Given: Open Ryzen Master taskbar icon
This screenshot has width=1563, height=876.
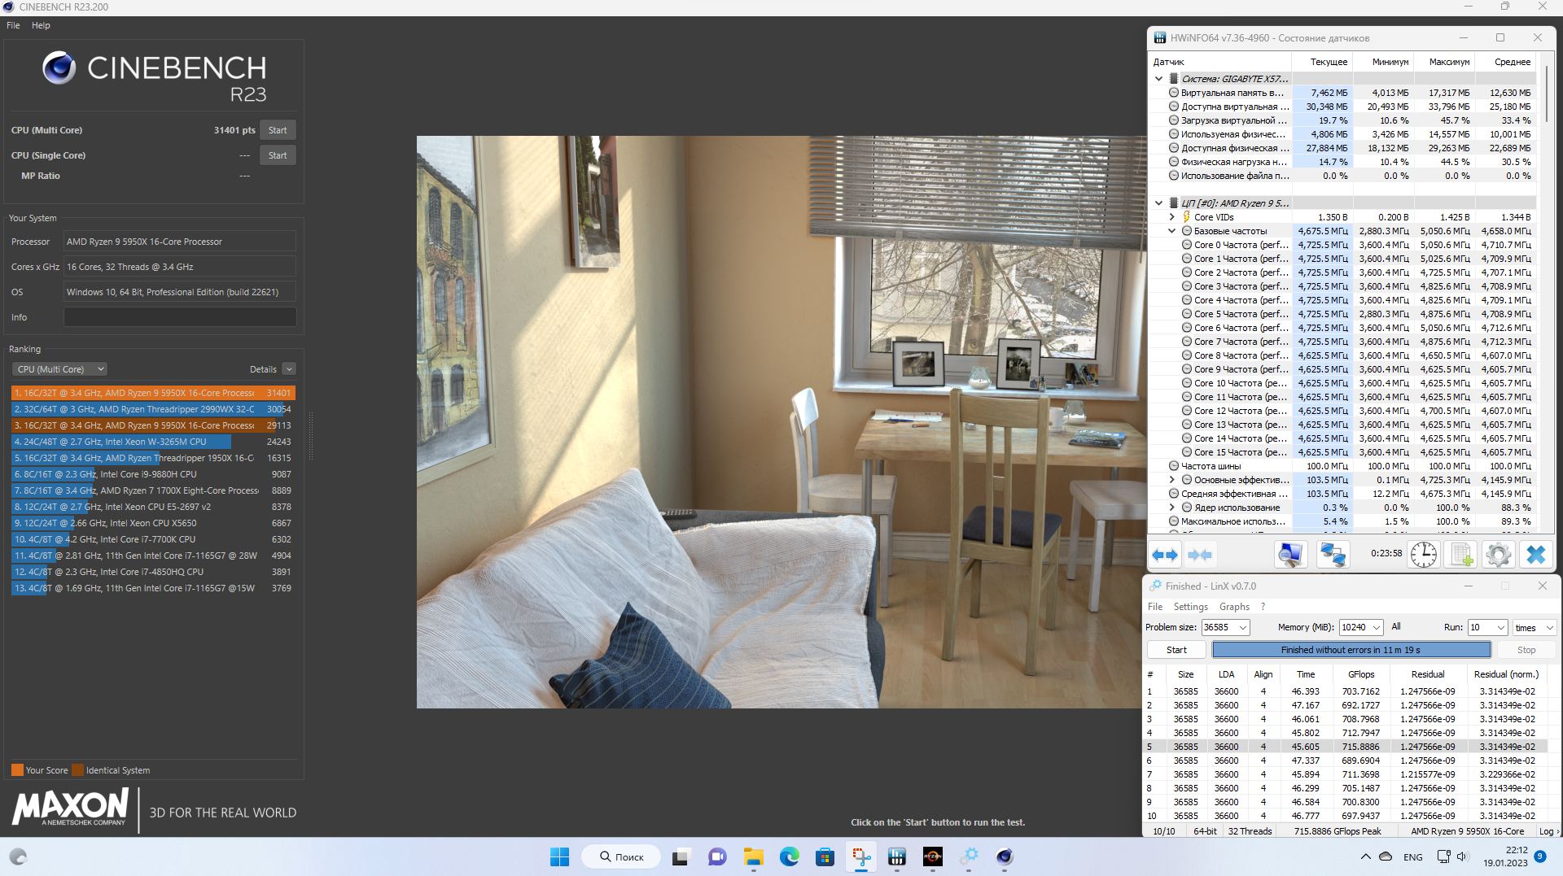Looking at the screenshot, I should point(933,856).
